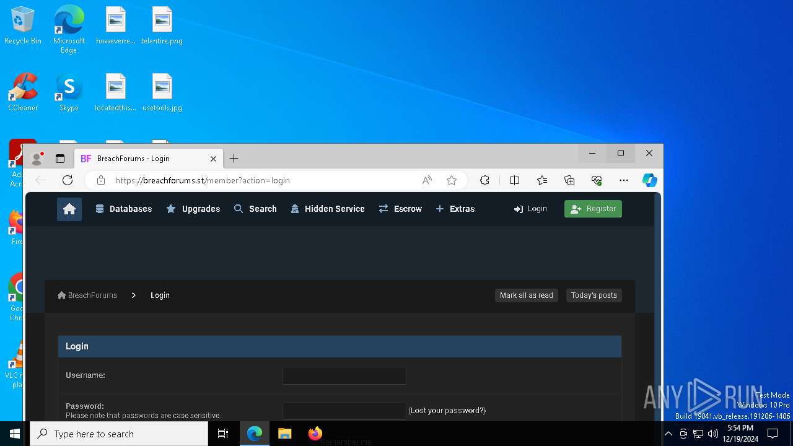Click BreachForums breadcrumb link
This screenshot has height=446, width=793.
point(87,295)
